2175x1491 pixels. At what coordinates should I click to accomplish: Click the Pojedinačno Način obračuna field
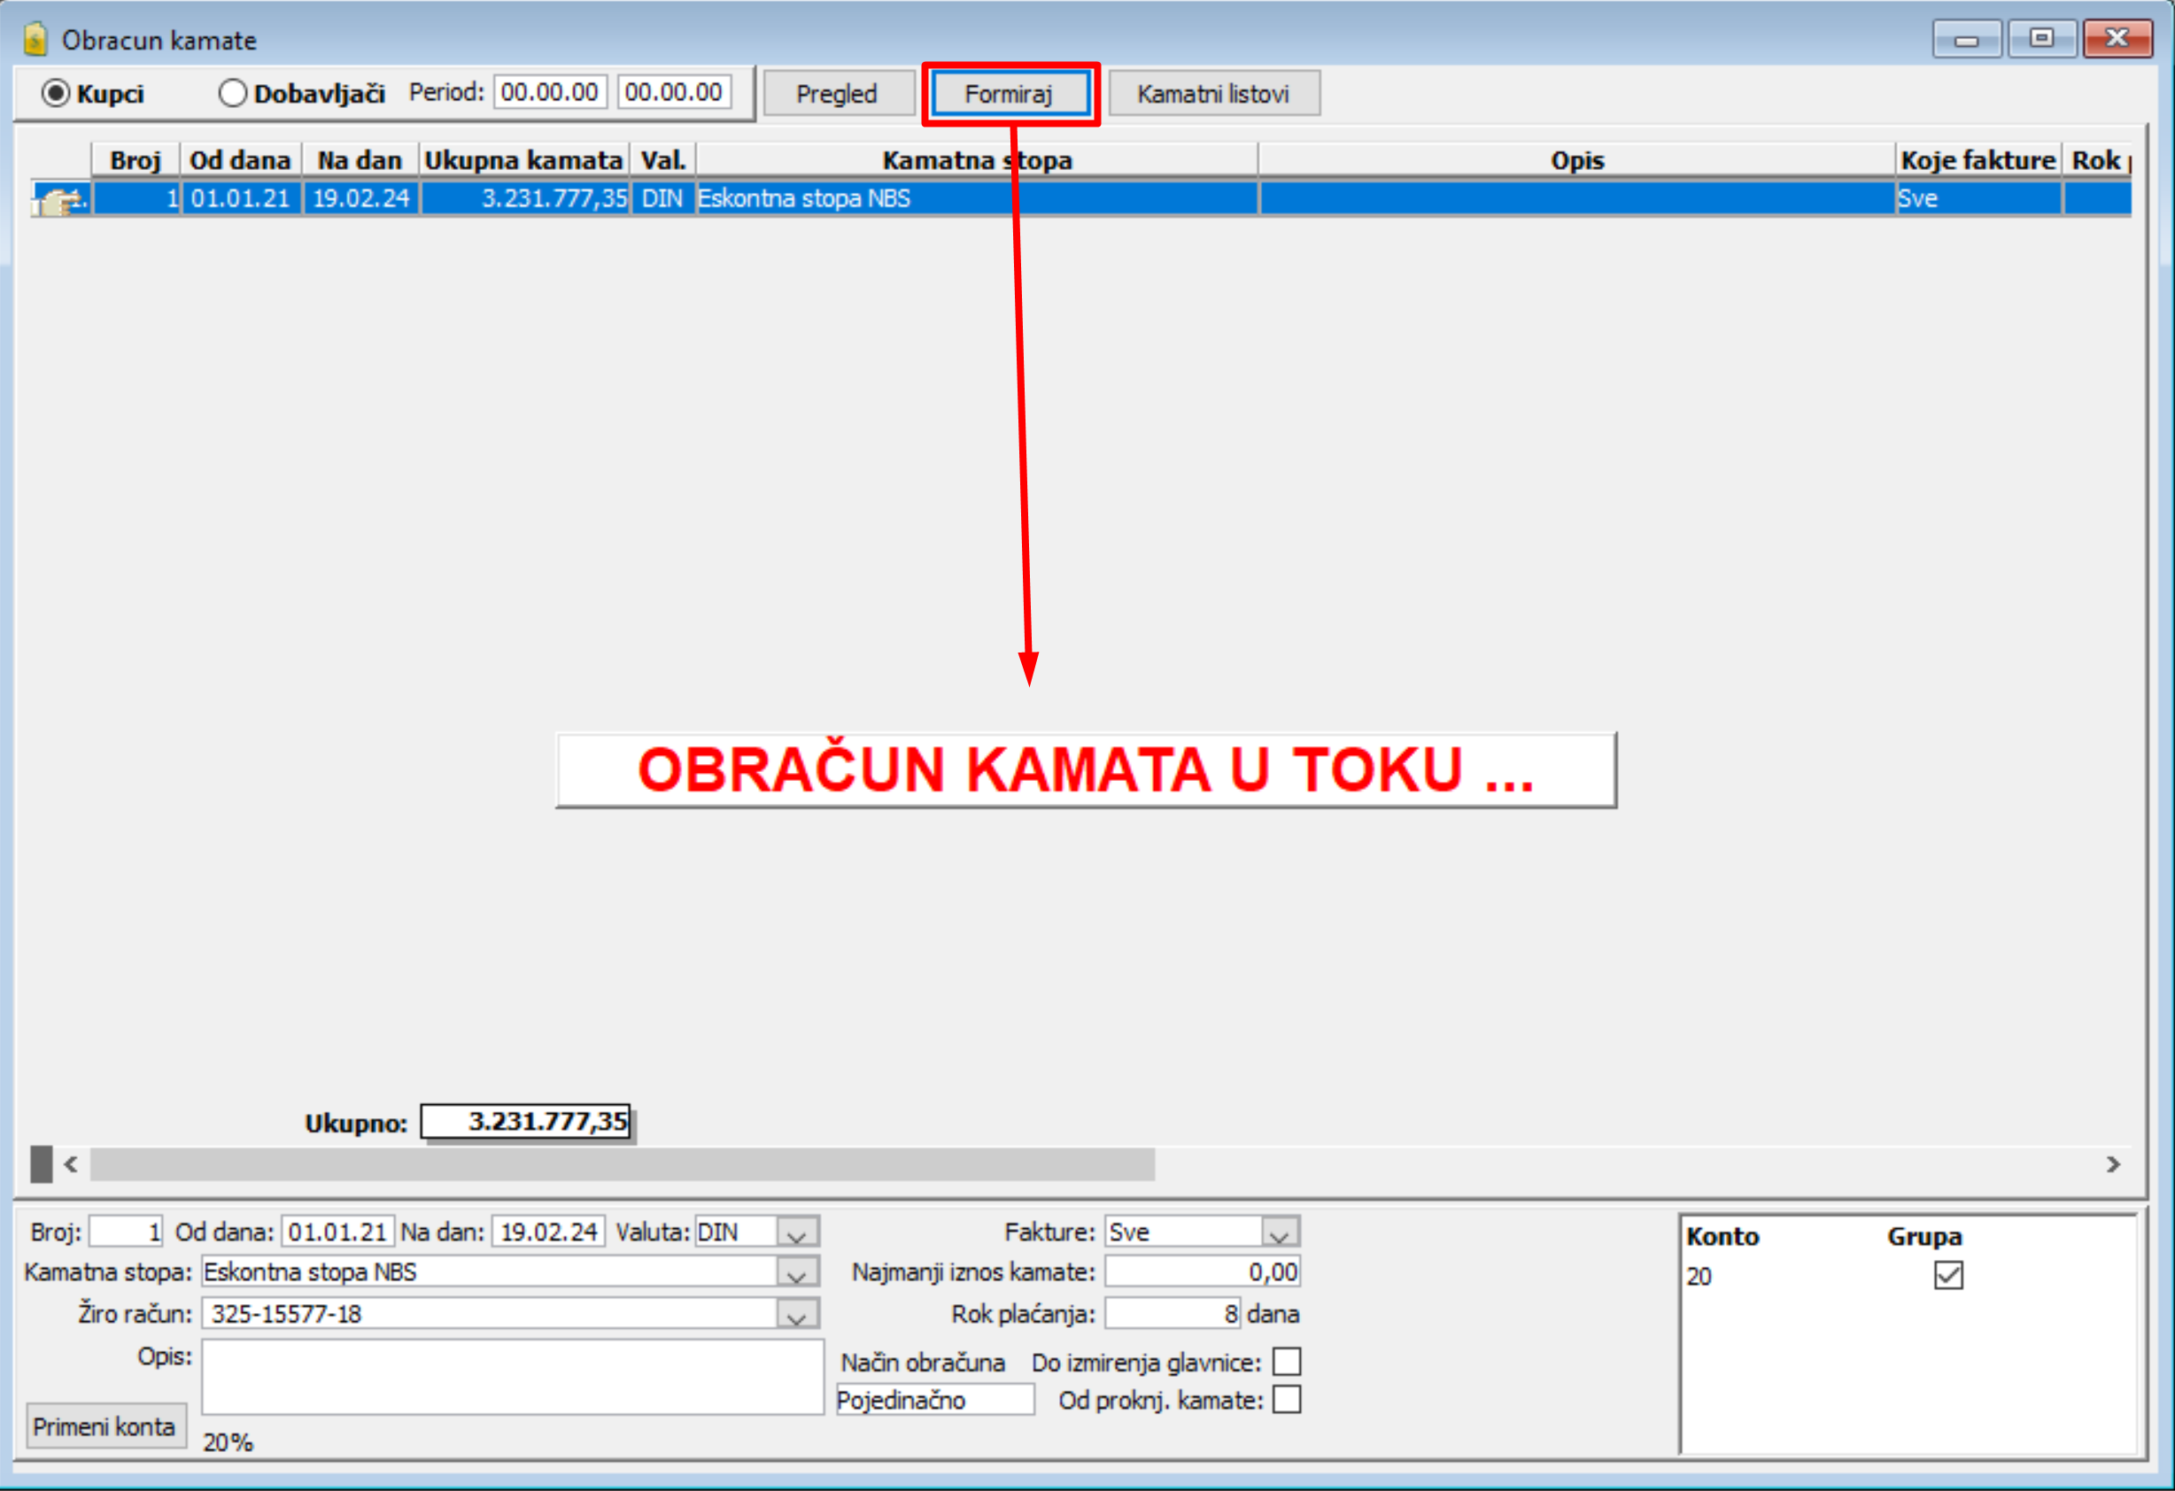coord(935,1400)
